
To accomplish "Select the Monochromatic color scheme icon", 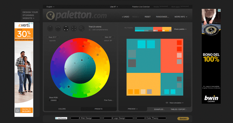I will click(50, 28).
